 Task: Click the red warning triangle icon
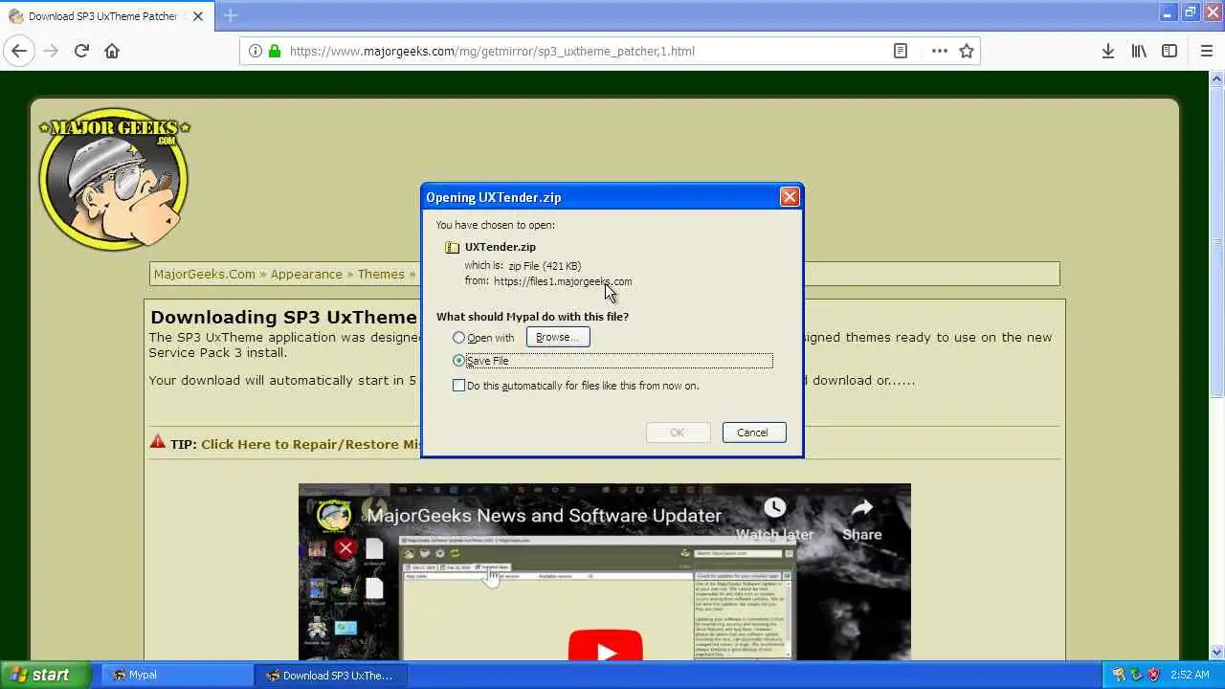tap(158, 442)
